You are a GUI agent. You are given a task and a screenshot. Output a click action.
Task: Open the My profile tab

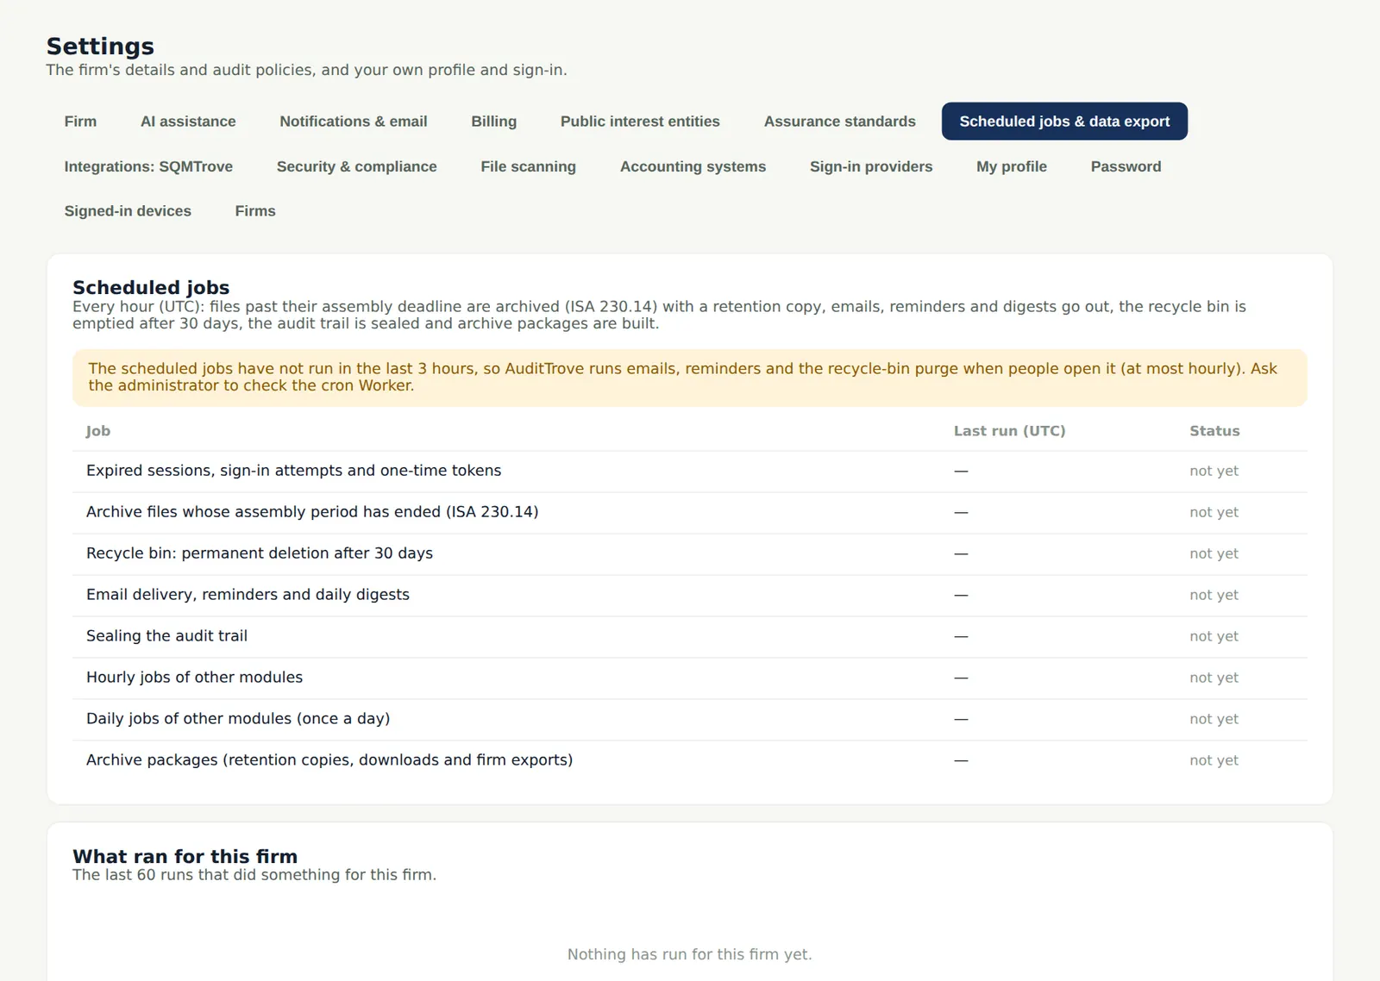pos(1012,166)
